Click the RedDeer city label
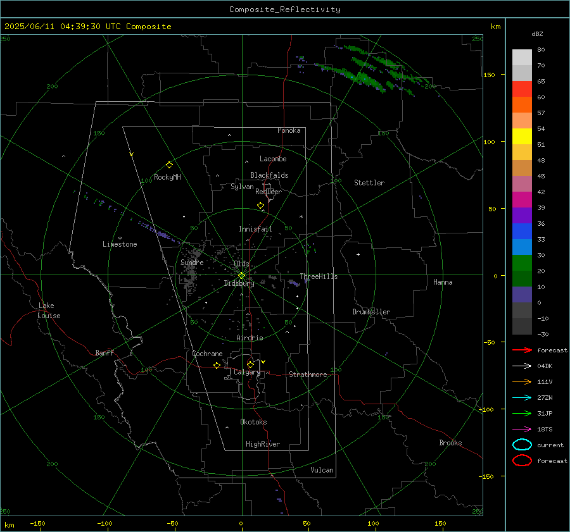This screenshot has width=570, height=532. [269, 192]
